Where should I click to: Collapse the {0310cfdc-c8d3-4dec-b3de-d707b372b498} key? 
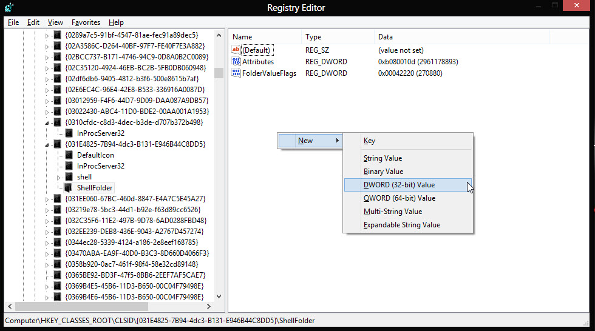coord(47,123)
